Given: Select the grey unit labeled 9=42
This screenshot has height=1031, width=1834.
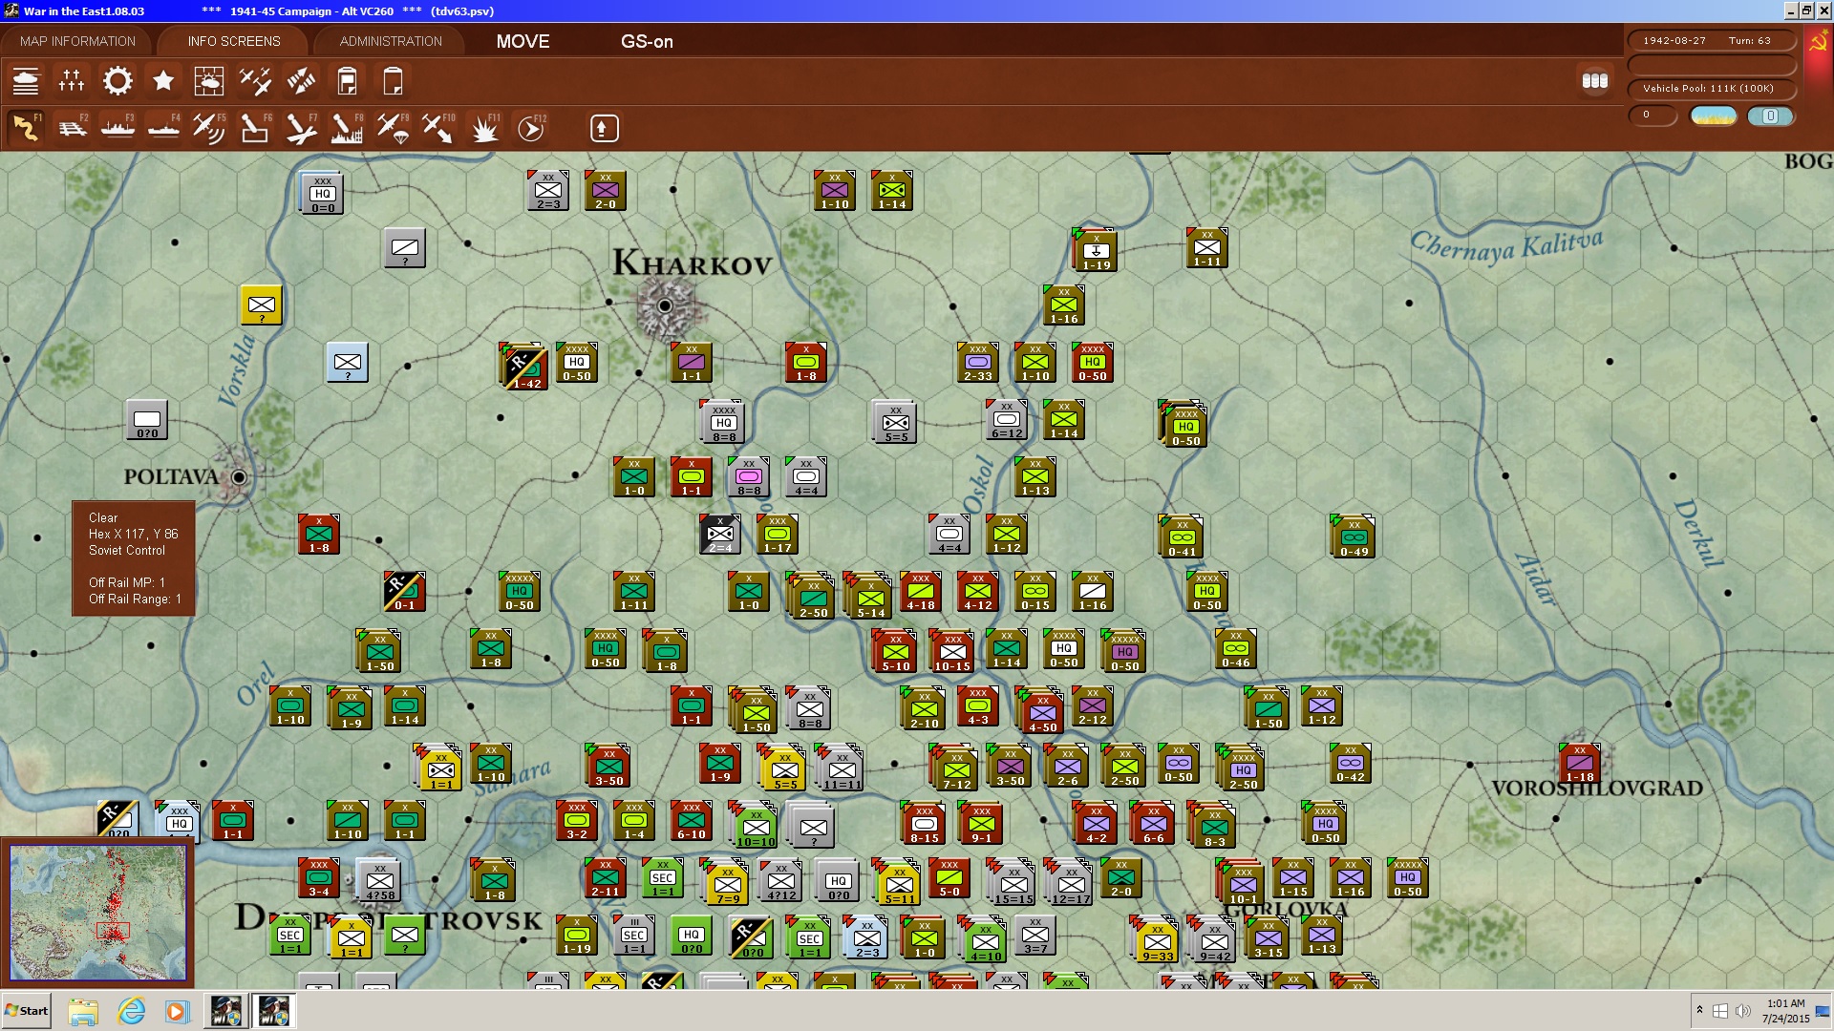Looking at the screenshot, I should click(x=1213, y=939).
